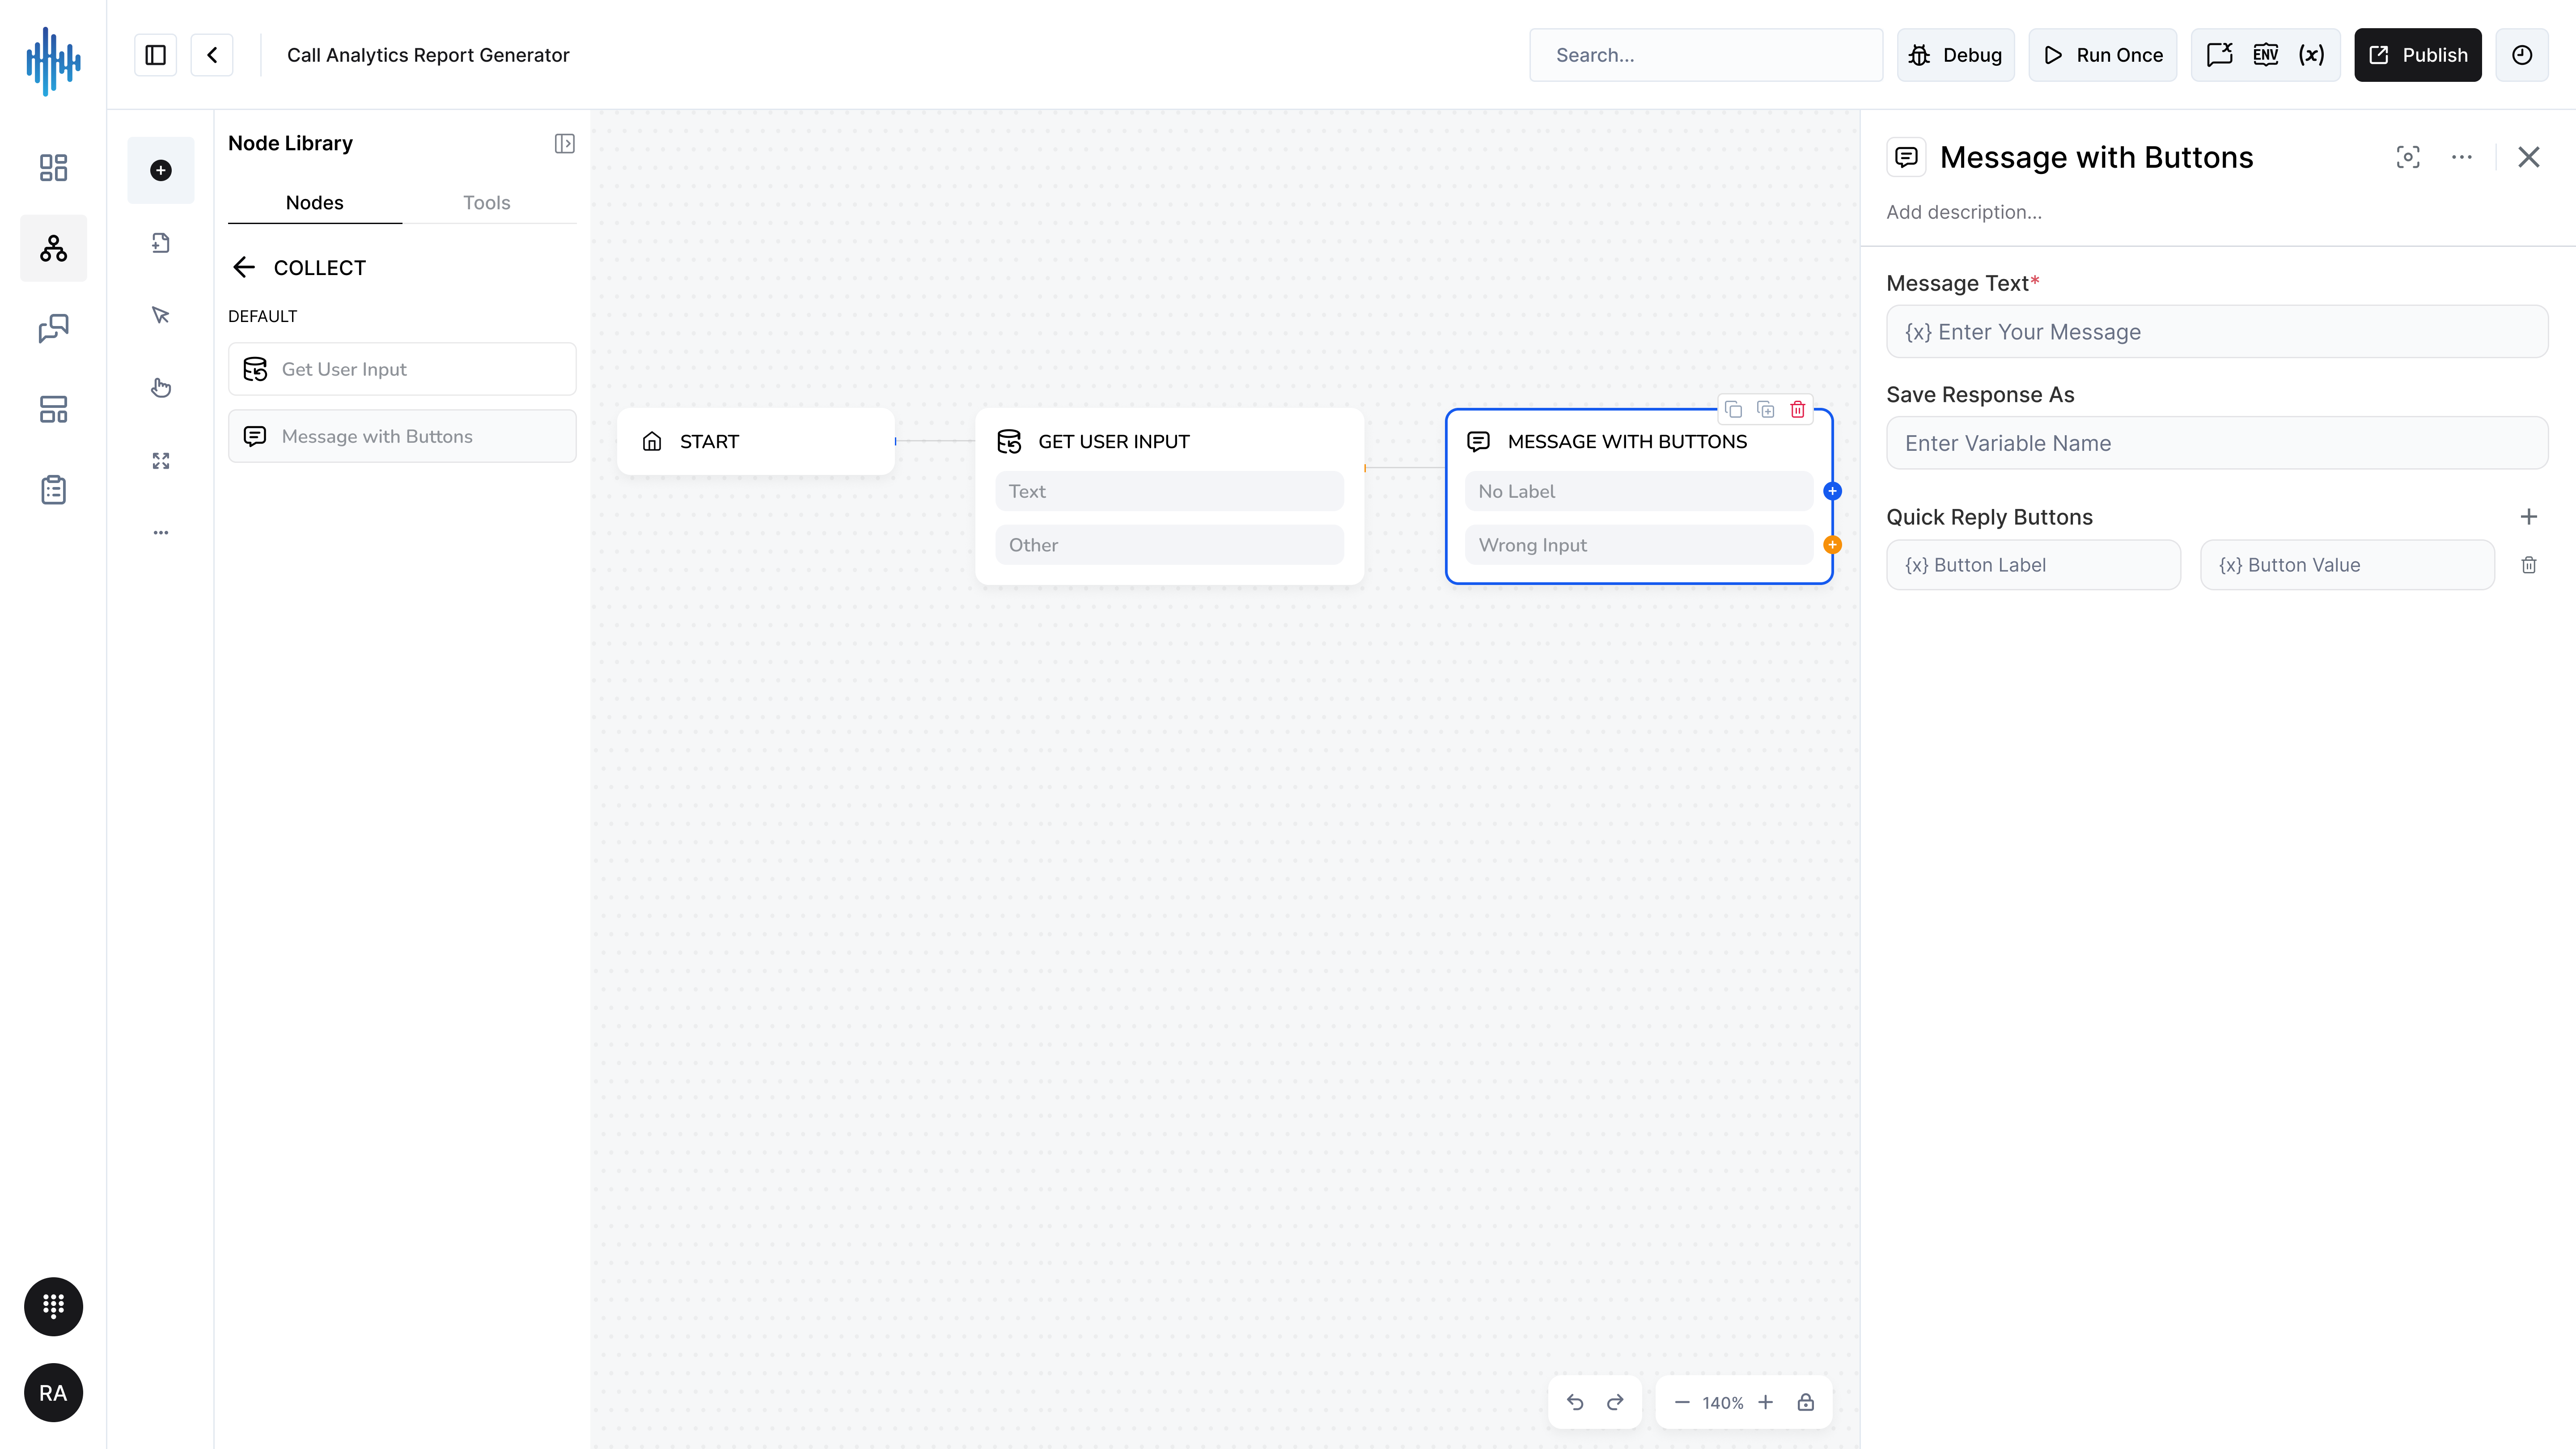Open the notes checklist icon in toolbar
2576x1449 pixels.
[x=2219, y=55]
